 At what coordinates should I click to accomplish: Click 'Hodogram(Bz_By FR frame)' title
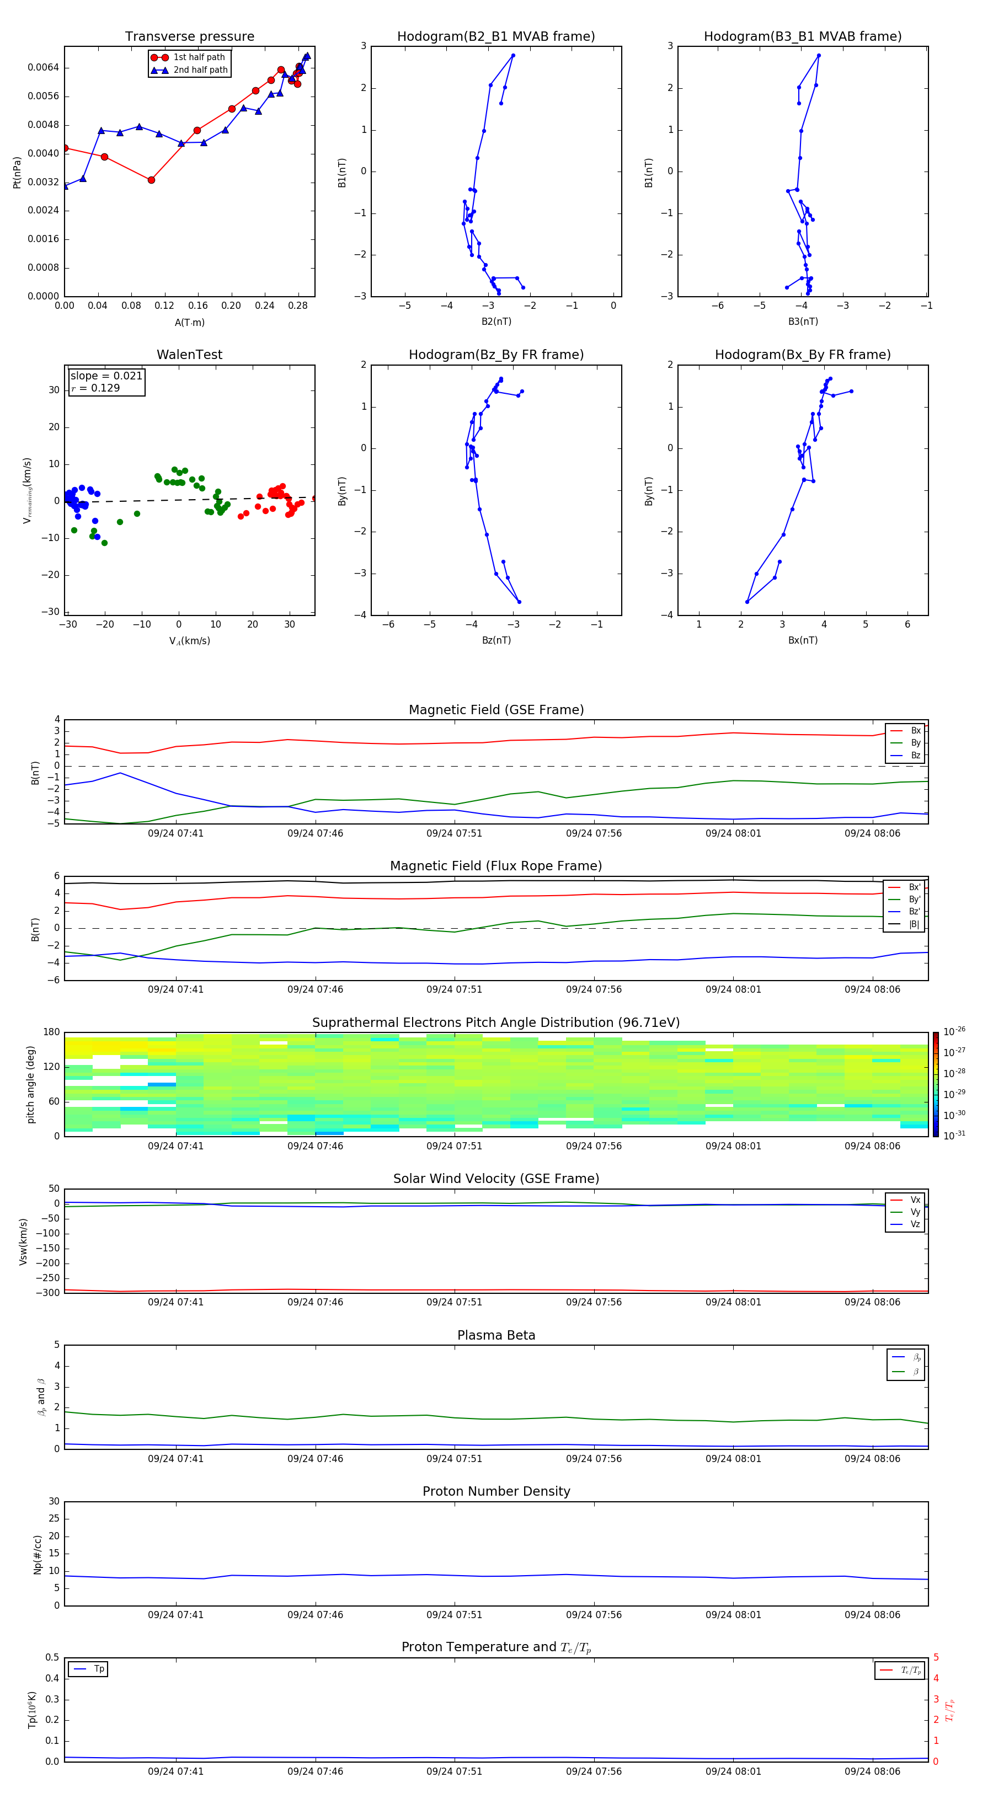pos(496,355)
